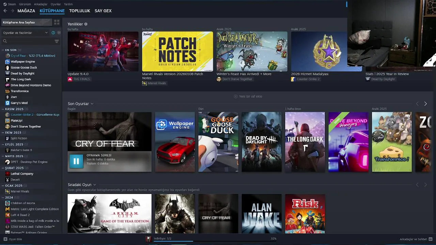Click Don't Starve Together icon under news
The height and width of the screenshot is (245, 436).
(219, 79)
